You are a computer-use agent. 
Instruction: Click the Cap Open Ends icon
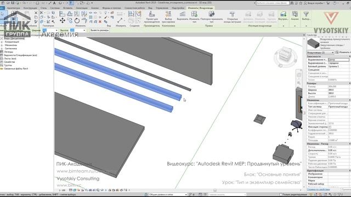point(233,17)
